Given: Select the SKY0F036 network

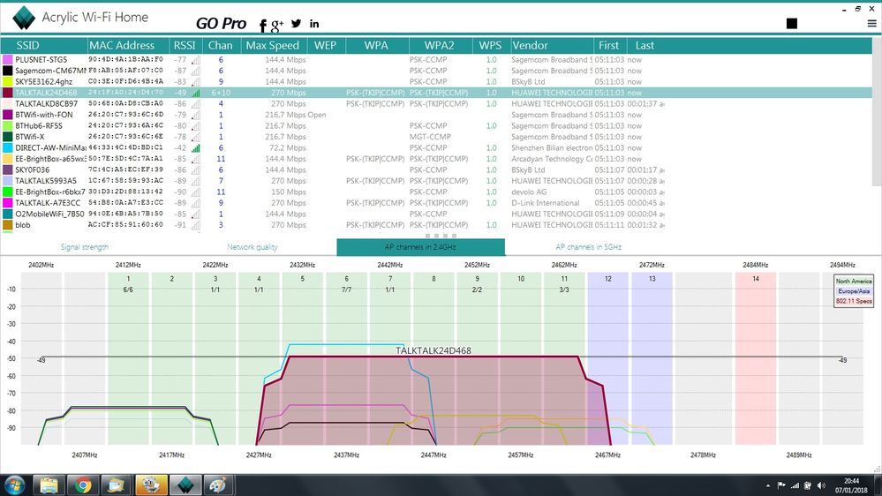Looking at the screenshot, I should [436, 169].
